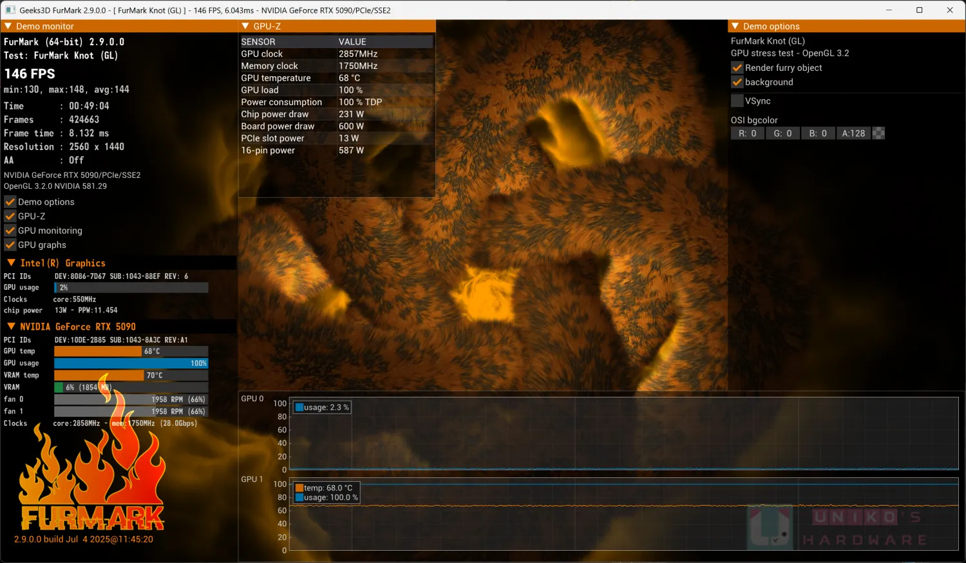Click the blue usage legend square in GPU 0 graph
966x563 pixels.
point(299,408)
